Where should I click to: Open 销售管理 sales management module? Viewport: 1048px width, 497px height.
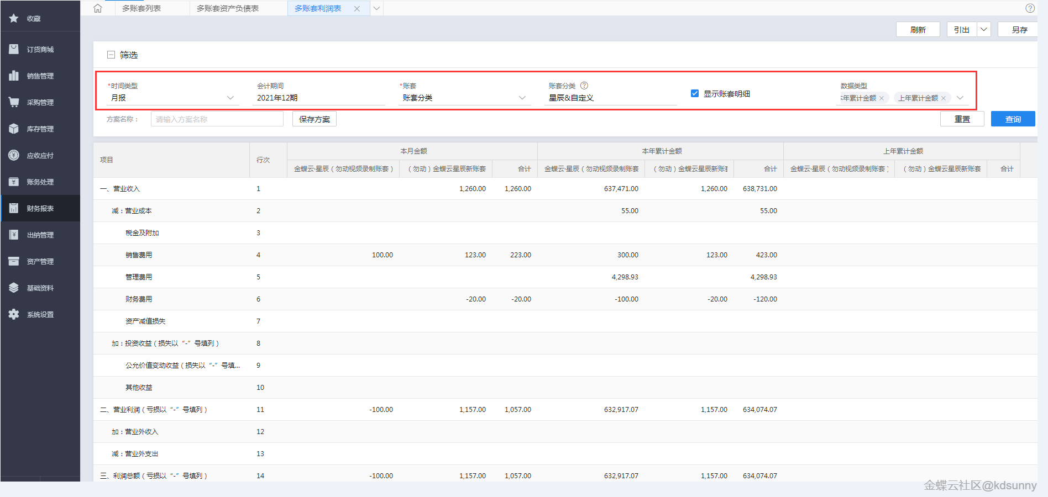click(40, 76)
